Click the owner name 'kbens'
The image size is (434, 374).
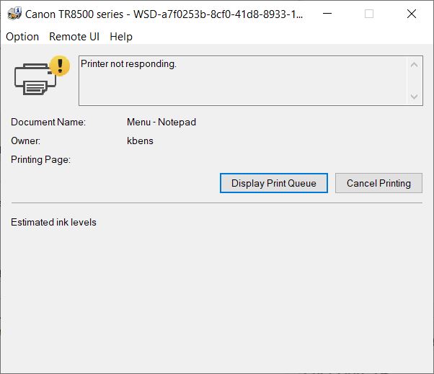click(x=140, y=141)
